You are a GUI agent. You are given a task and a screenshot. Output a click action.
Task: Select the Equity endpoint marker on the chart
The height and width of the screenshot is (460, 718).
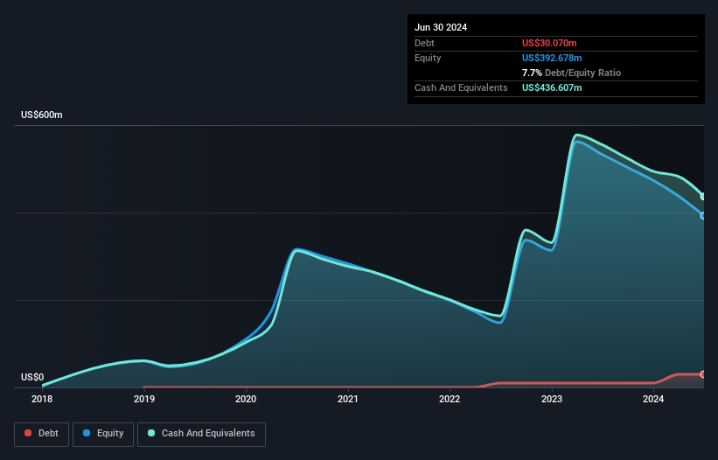[x=703, y=216]
